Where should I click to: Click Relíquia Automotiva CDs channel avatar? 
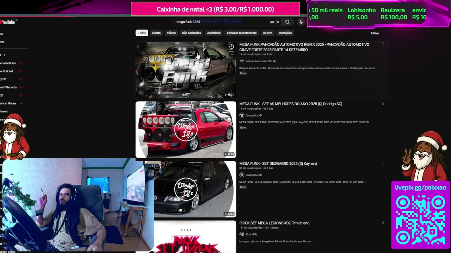pyautogui.click(x=242, y=61)
